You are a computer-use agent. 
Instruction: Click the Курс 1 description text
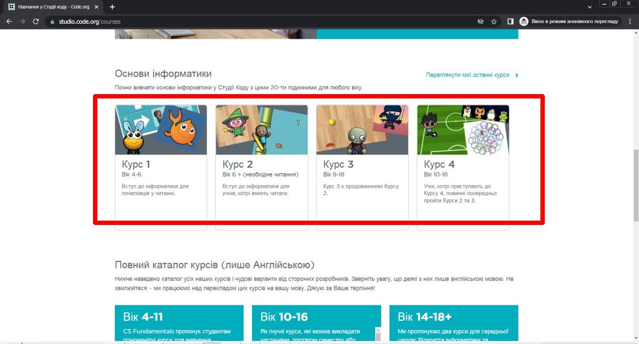click(x=155, y=189)
